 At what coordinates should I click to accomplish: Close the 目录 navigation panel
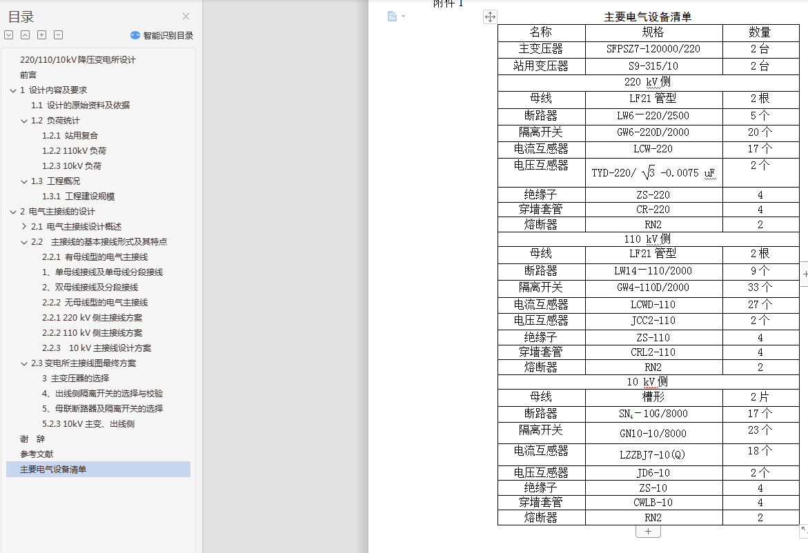(186, 17)
